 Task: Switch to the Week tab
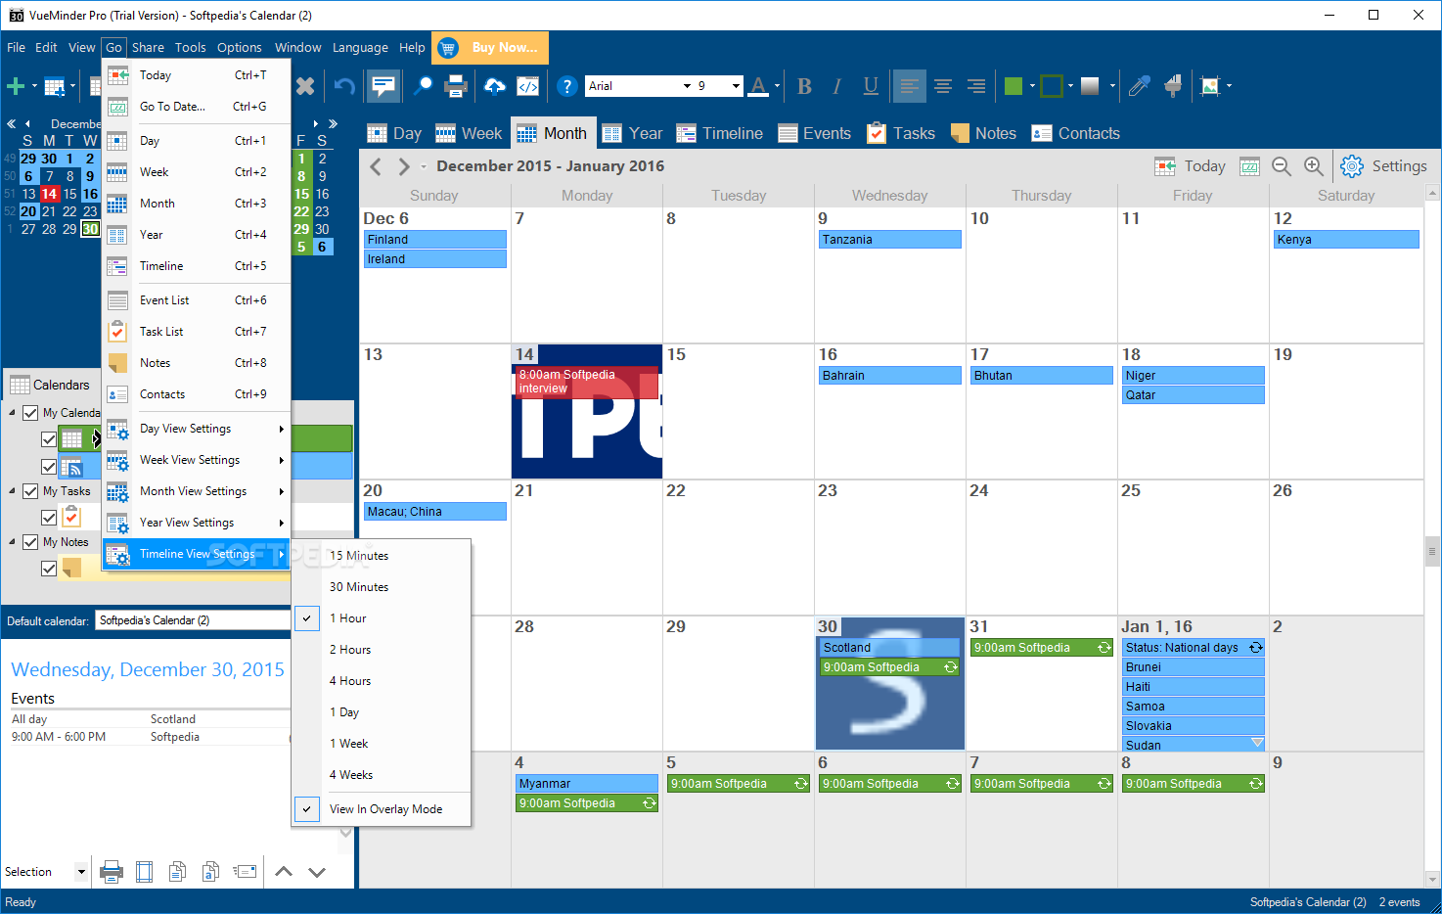coord(468,134)
